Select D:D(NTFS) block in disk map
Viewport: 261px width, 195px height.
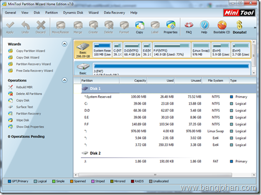132,50
